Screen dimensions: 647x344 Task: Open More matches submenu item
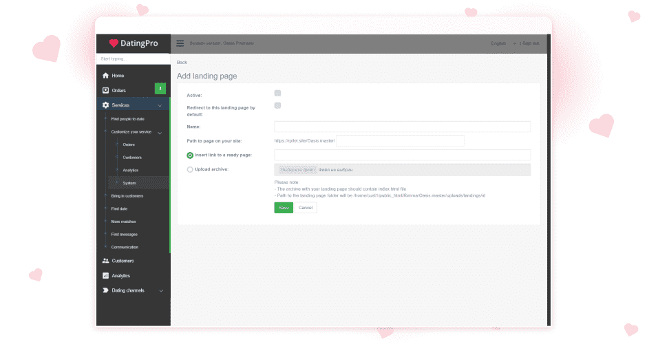(123, 222)
